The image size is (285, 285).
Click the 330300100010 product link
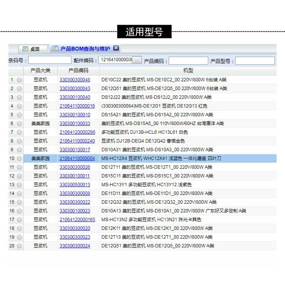[x=75, y=115]
